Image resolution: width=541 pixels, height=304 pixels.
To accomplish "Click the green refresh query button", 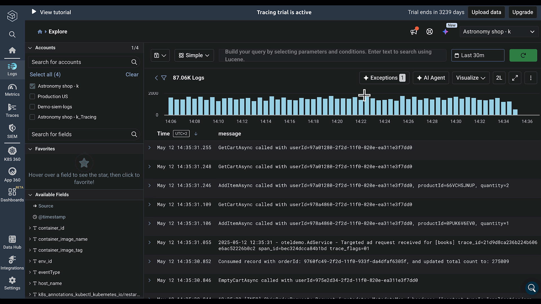I will pyautogui.click(x=523, y=55).
